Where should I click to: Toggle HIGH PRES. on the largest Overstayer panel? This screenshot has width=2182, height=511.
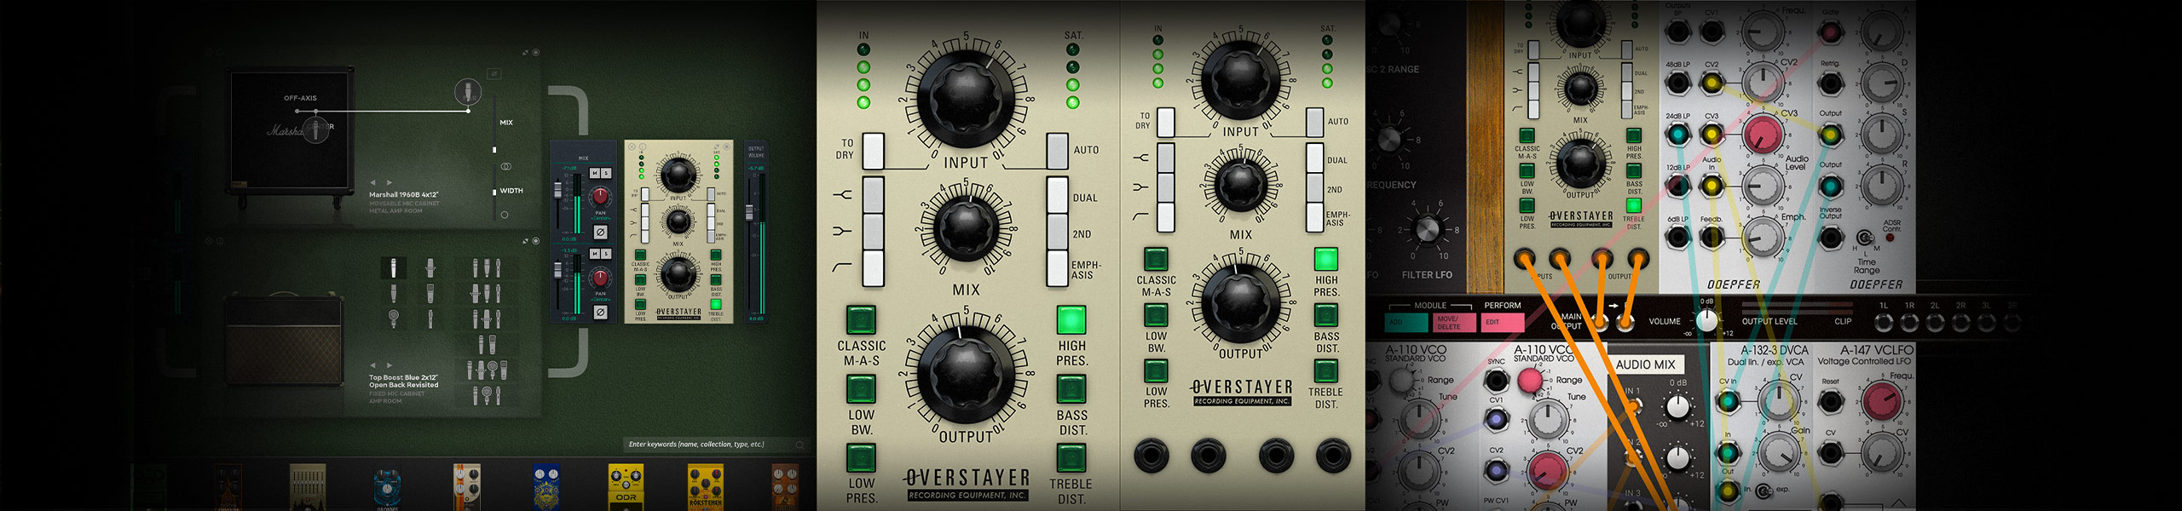tap(1071, 320)
